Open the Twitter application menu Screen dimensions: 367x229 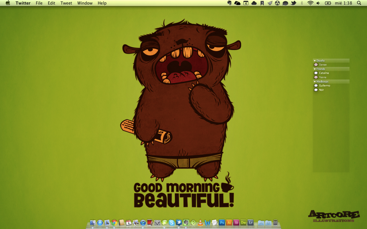[x=23, y=3]
